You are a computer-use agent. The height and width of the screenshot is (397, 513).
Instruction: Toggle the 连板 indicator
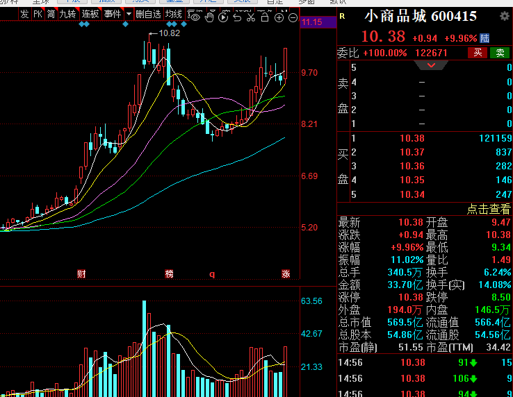point(90,14)
